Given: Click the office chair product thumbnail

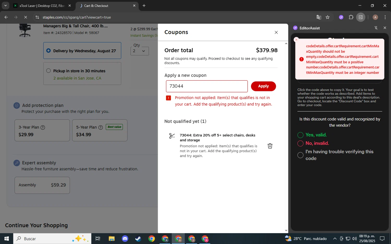Looking at the screenshot, I should click(25, 30).
